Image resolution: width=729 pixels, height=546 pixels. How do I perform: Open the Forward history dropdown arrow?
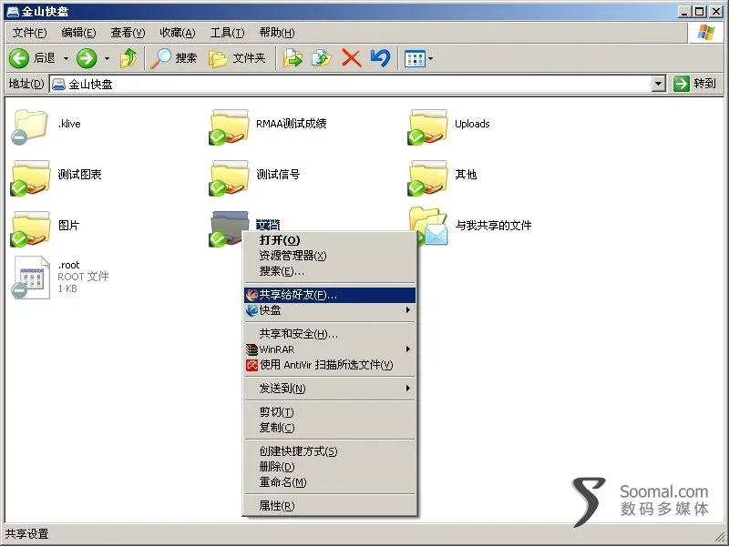coord(107,58)
